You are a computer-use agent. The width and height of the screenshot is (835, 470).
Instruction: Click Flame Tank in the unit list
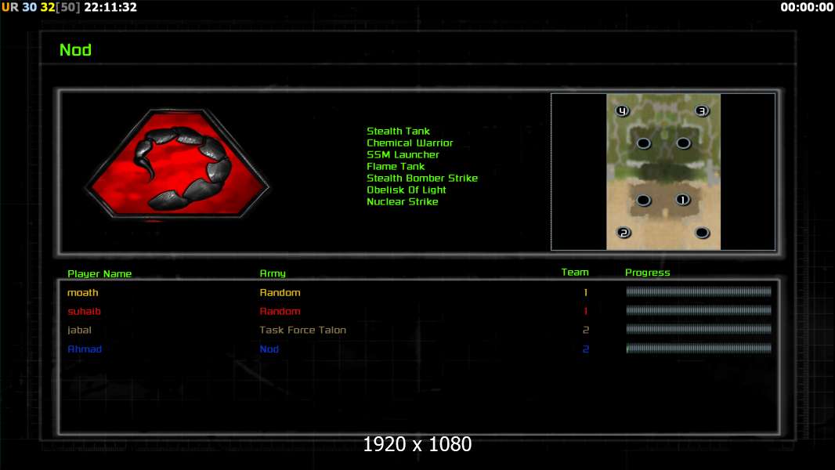point(395,166)
